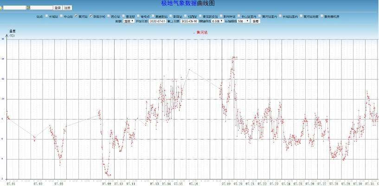
Task: Click the 14.1 peak data point label
Action: coord(236,57)
